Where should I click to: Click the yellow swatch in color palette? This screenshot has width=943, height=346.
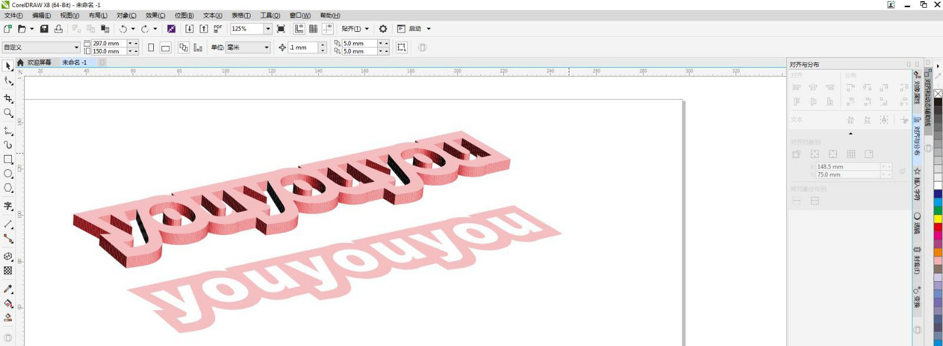[938, 219]
